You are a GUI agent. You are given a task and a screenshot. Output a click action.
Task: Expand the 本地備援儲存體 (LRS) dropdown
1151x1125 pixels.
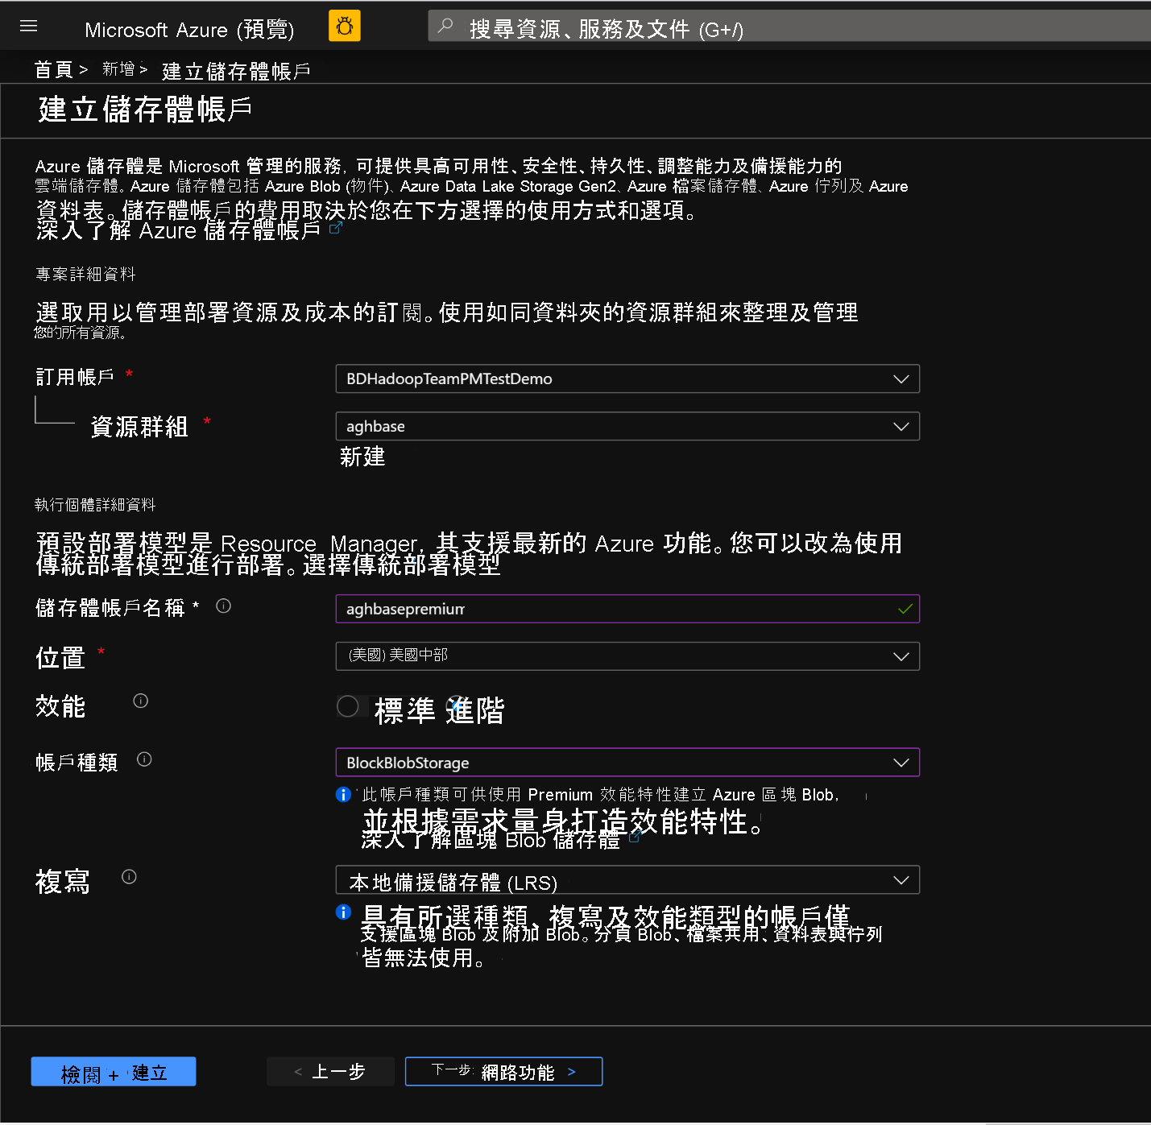tap(627, 881)
